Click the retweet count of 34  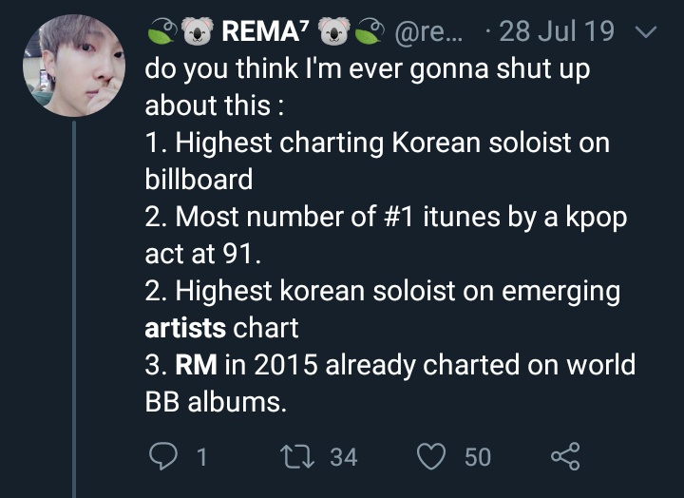pos(343,458)
